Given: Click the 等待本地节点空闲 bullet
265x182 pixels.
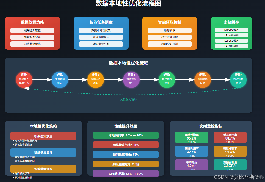Looking at the screenshot, I should click(24, 157).
